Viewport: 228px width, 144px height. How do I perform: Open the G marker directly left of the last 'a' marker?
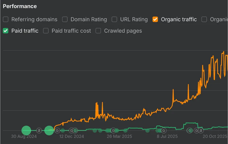(197, 131)
